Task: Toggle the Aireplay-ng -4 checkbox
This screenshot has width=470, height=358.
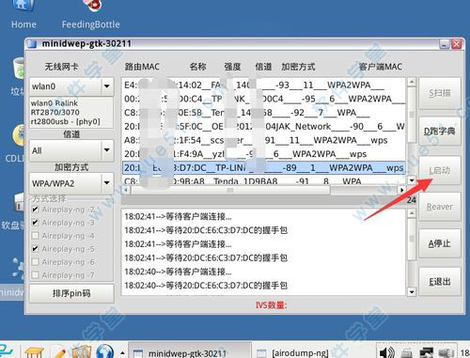Action: pyautogui.click(x=36, y=236)
